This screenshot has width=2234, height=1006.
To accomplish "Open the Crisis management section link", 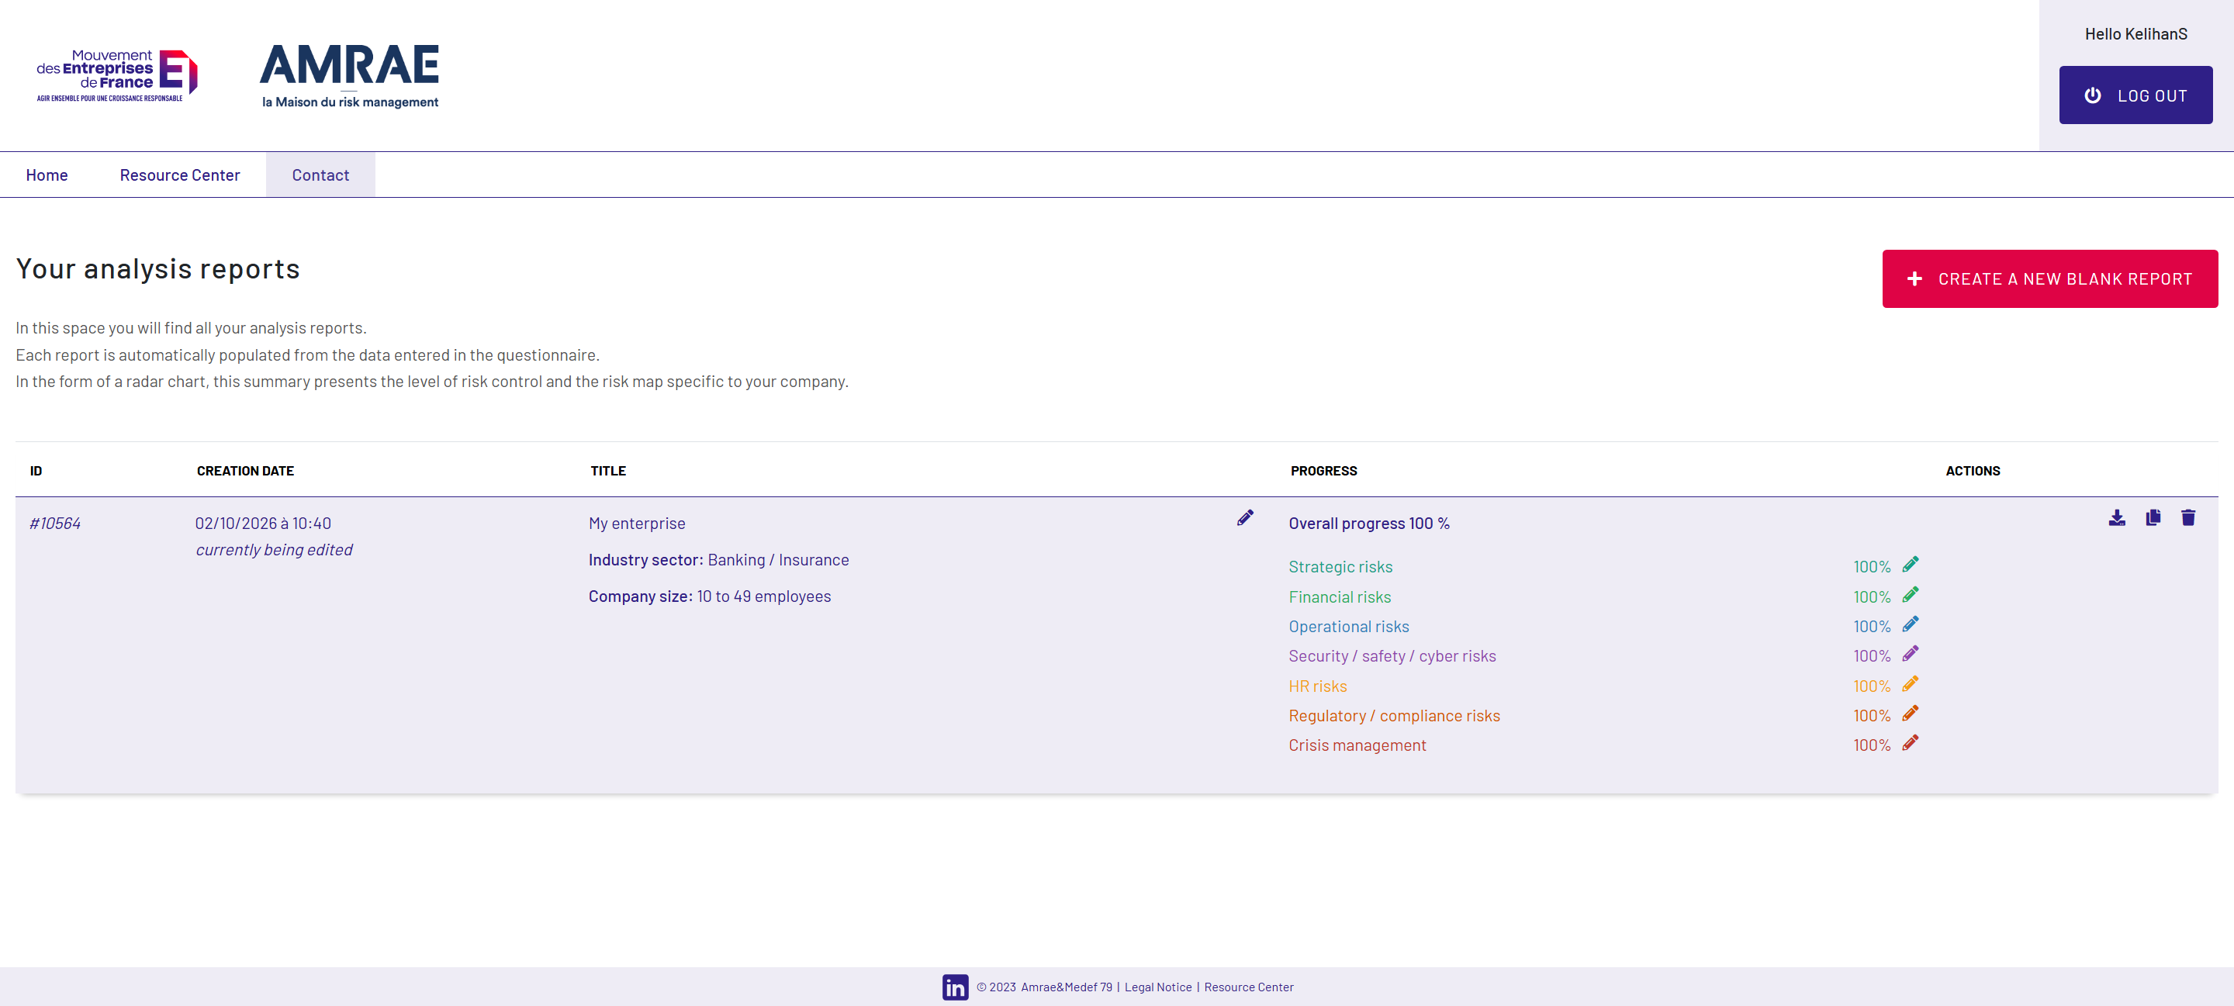I will tap(1357, 746).
